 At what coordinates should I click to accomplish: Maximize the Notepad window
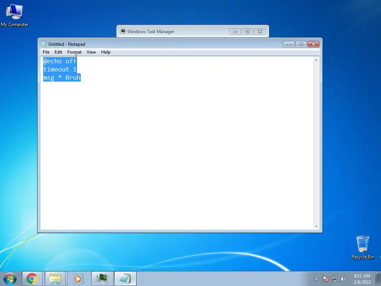tap(301, 44)
